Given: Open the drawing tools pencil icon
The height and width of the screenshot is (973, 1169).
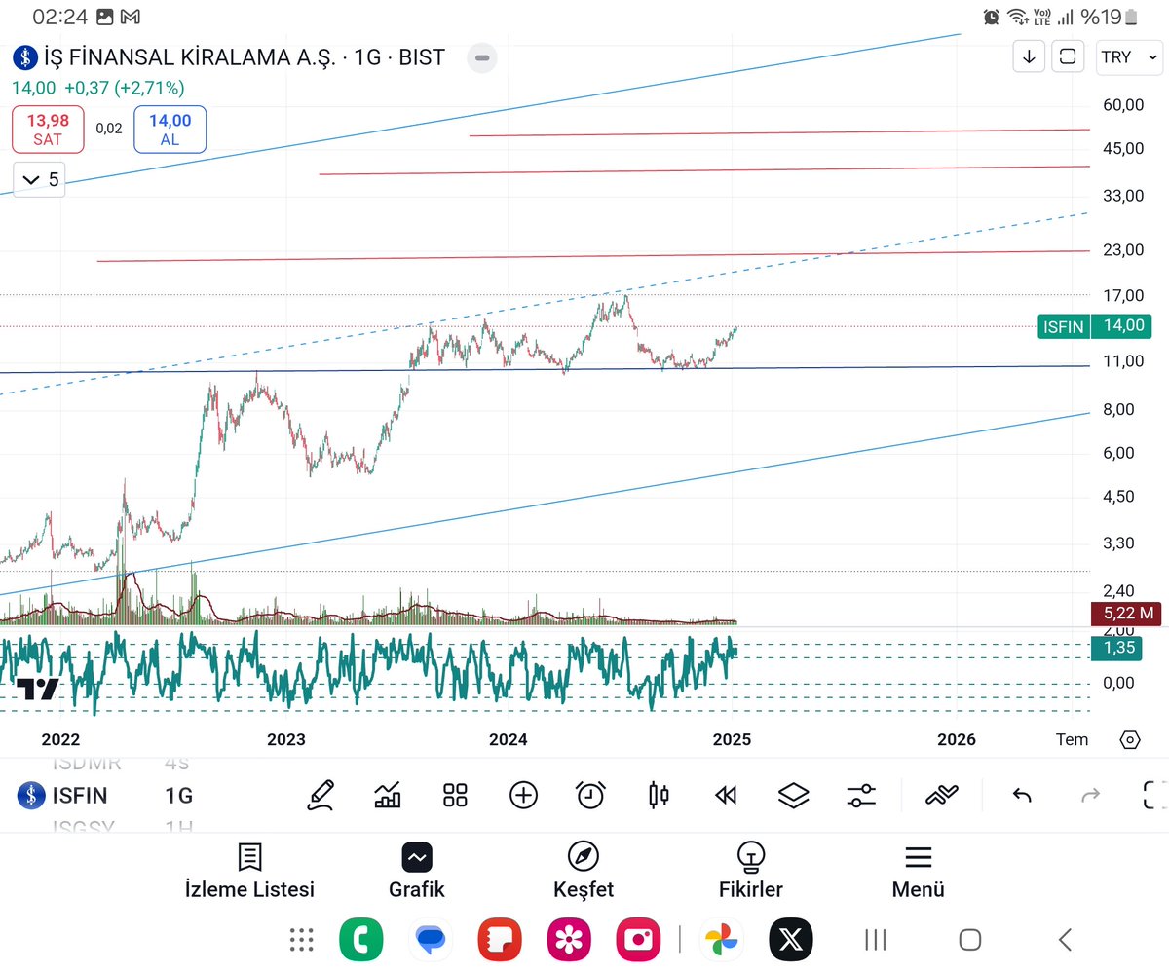Looking at the screenshot, I should [321, 795].
